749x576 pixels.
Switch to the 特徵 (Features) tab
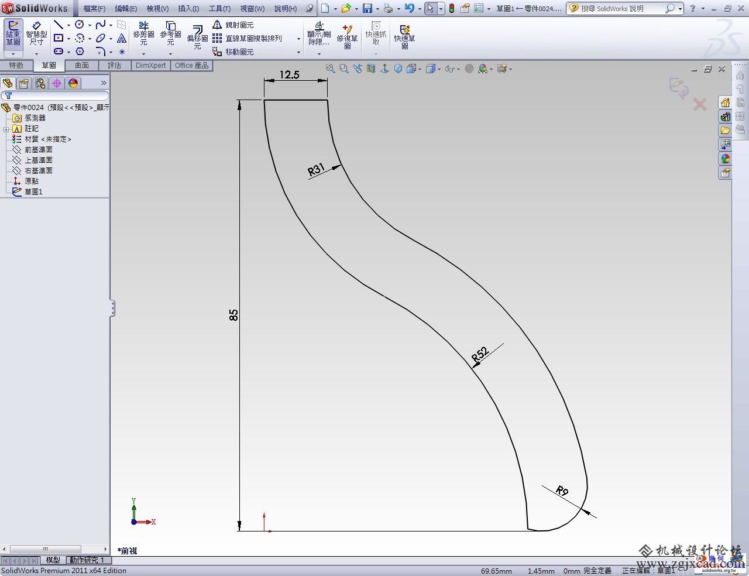coord(16,66)
